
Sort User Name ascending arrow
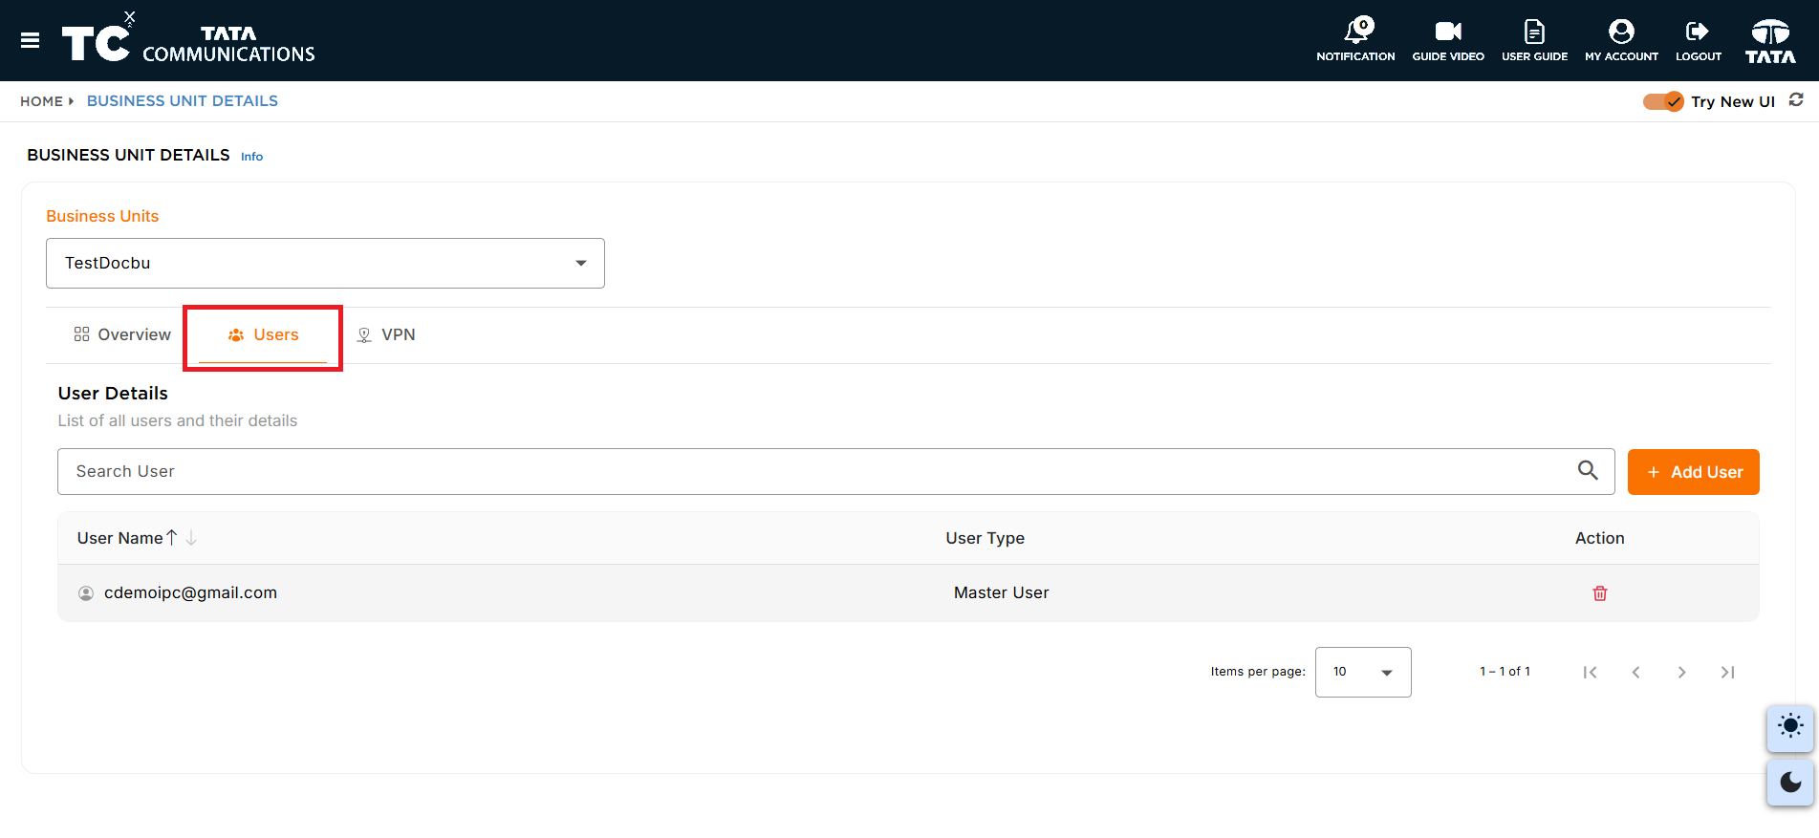pyautogui.click(x=172, y=538)
